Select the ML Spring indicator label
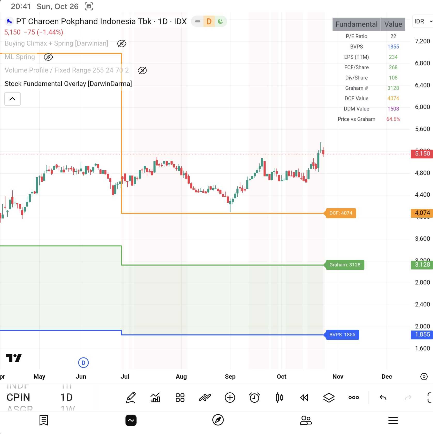The width and height of the screenshot is (433, 434). (x=20, y=57)
